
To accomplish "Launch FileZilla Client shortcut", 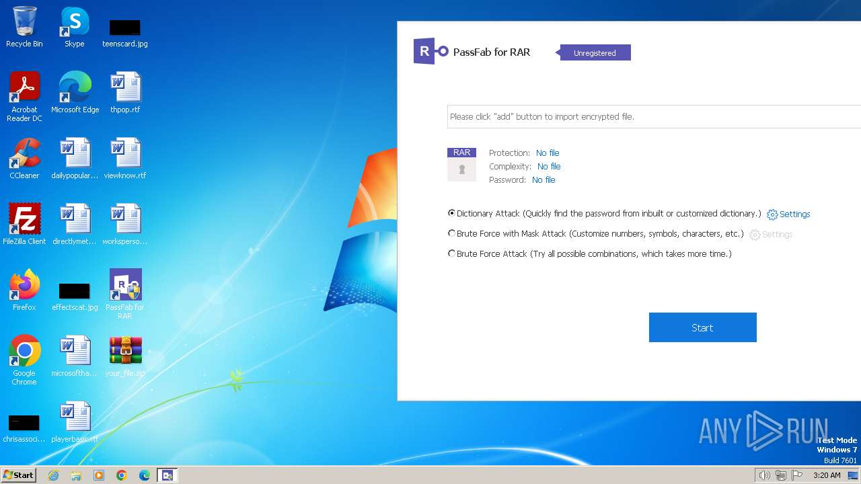I will [x=24, y=225].
